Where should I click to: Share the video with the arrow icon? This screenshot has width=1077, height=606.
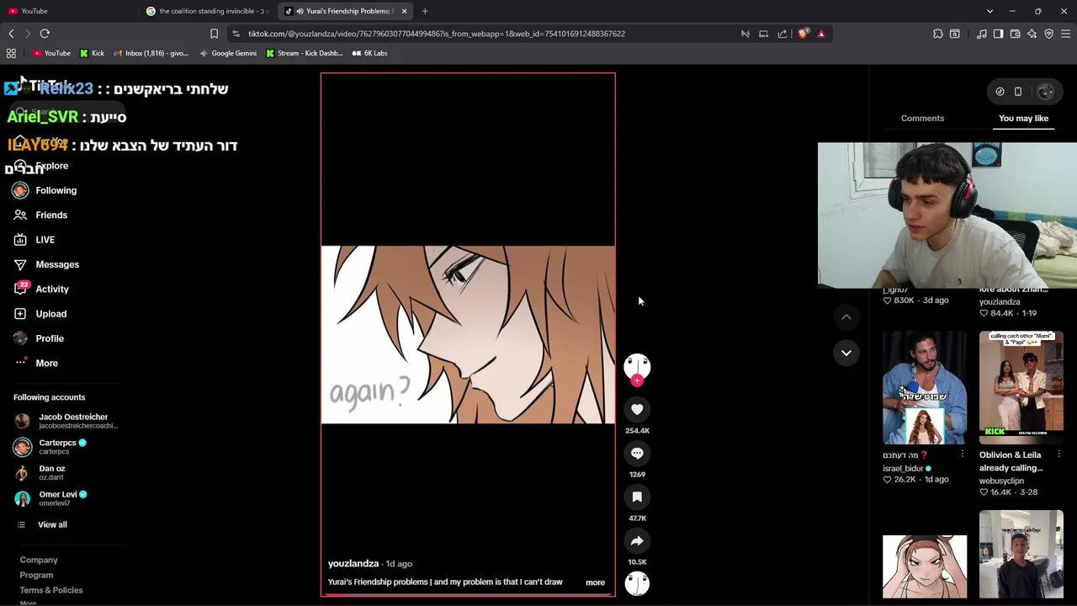coord(637,540)
